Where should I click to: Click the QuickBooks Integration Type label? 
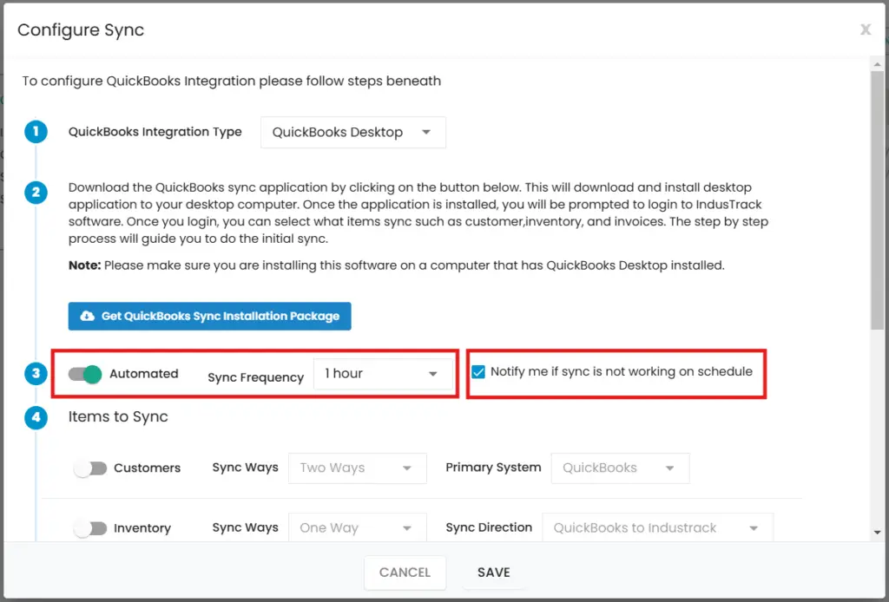(x=155, y=132)
